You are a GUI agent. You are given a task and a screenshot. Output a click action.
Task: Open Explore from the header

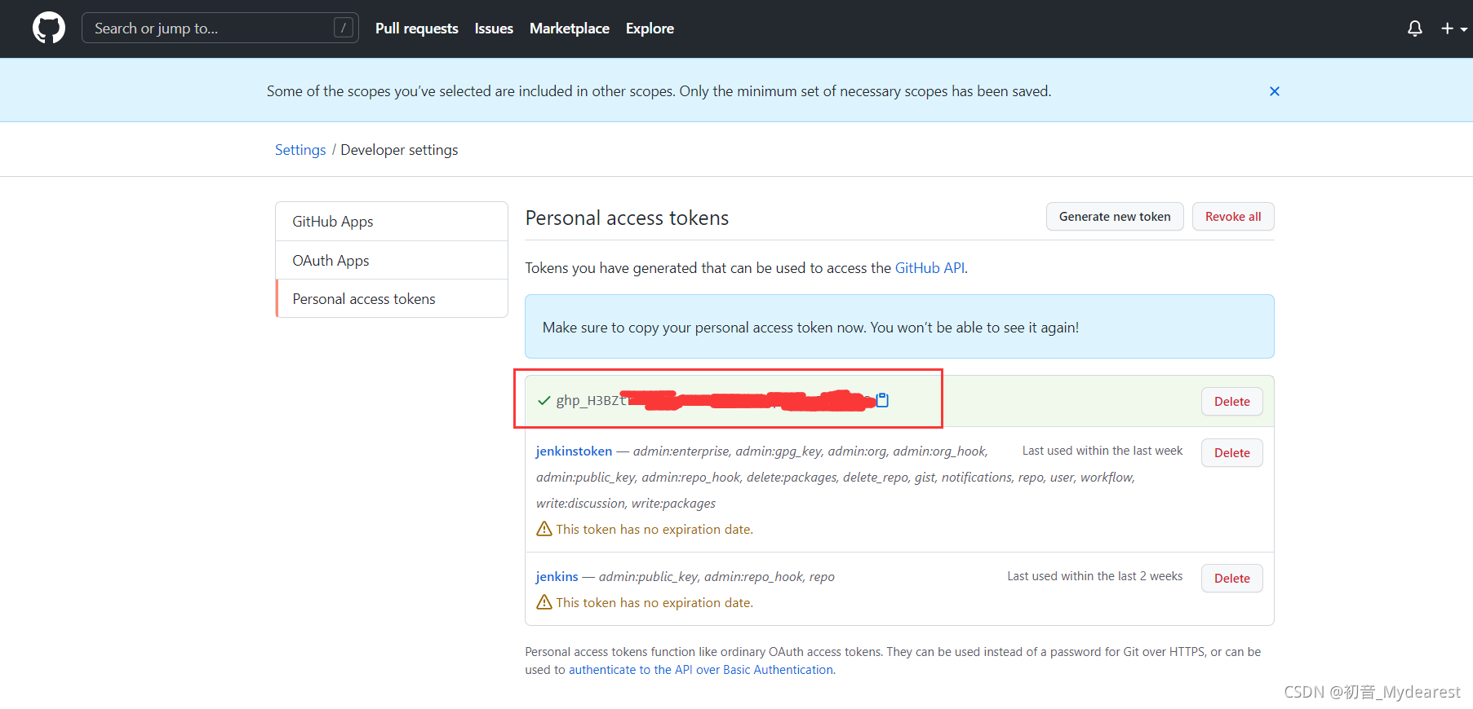coord(650,29)
